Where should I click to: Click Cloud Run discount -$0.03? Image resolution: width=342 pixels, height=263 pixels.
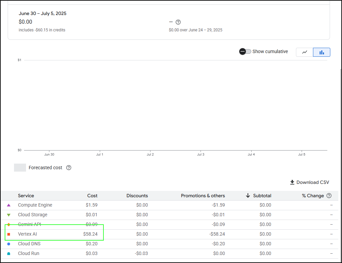141,253
